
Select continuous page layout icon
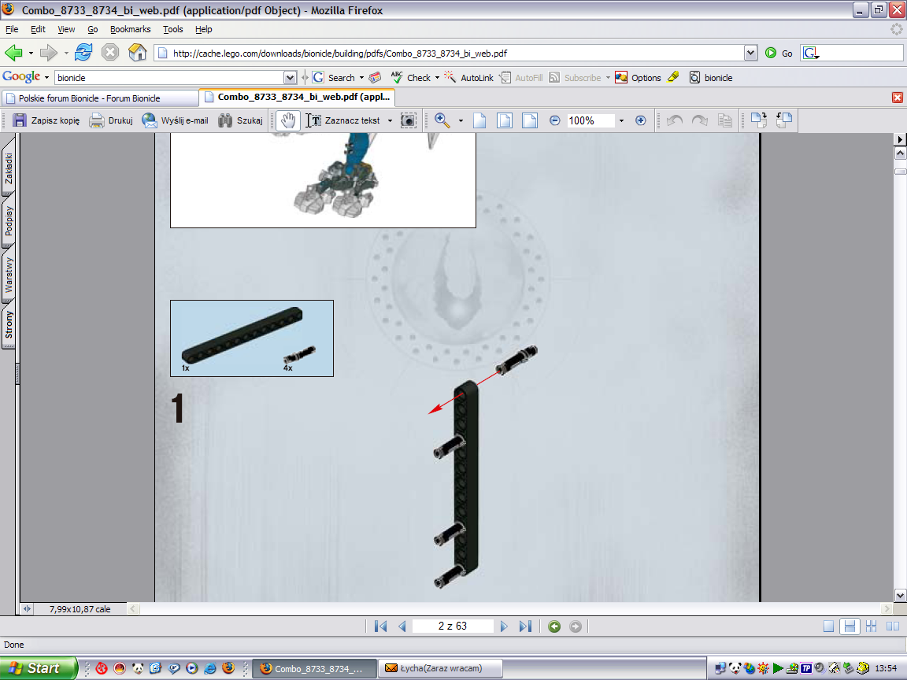850,626
